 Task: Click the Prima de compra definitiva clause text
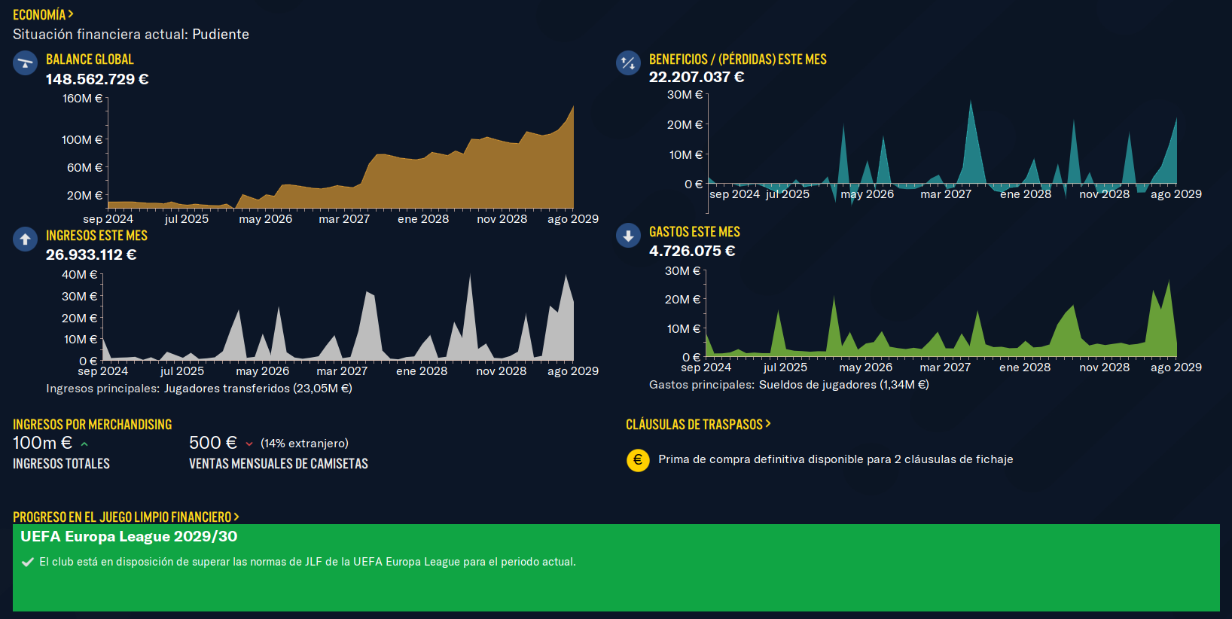point(836,459)
